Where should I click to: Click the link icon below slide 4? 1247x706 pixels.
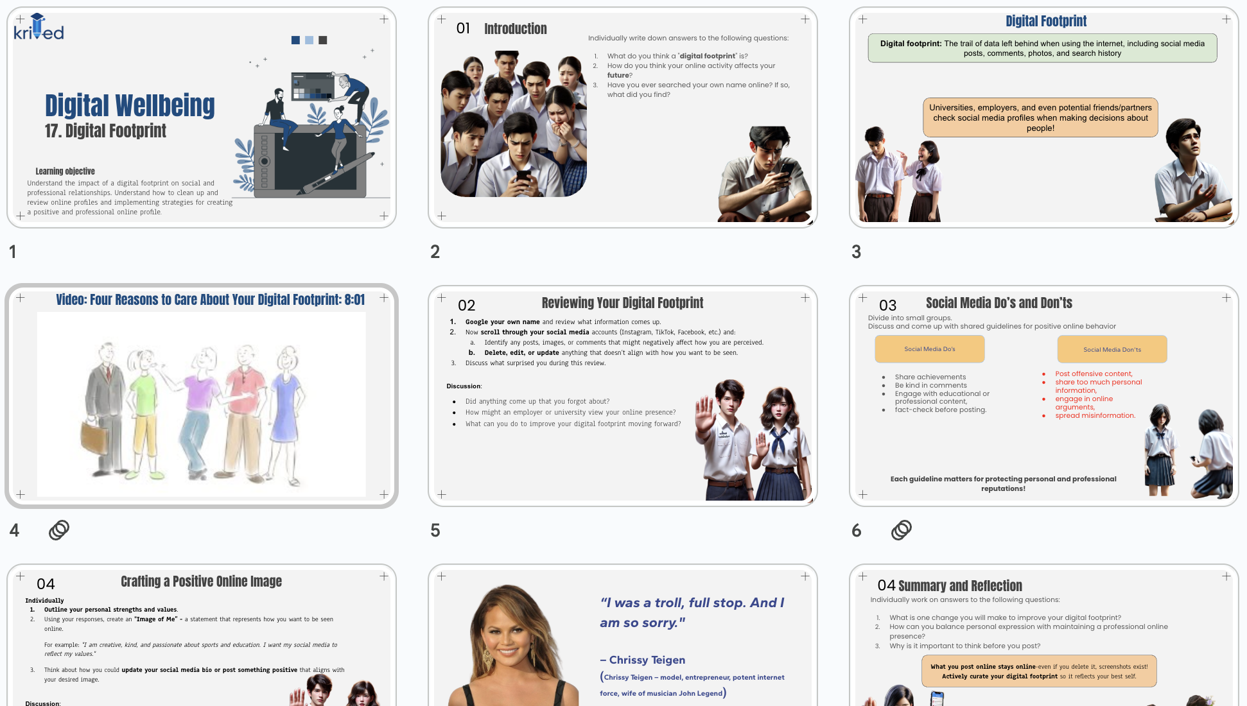[60, 530]
